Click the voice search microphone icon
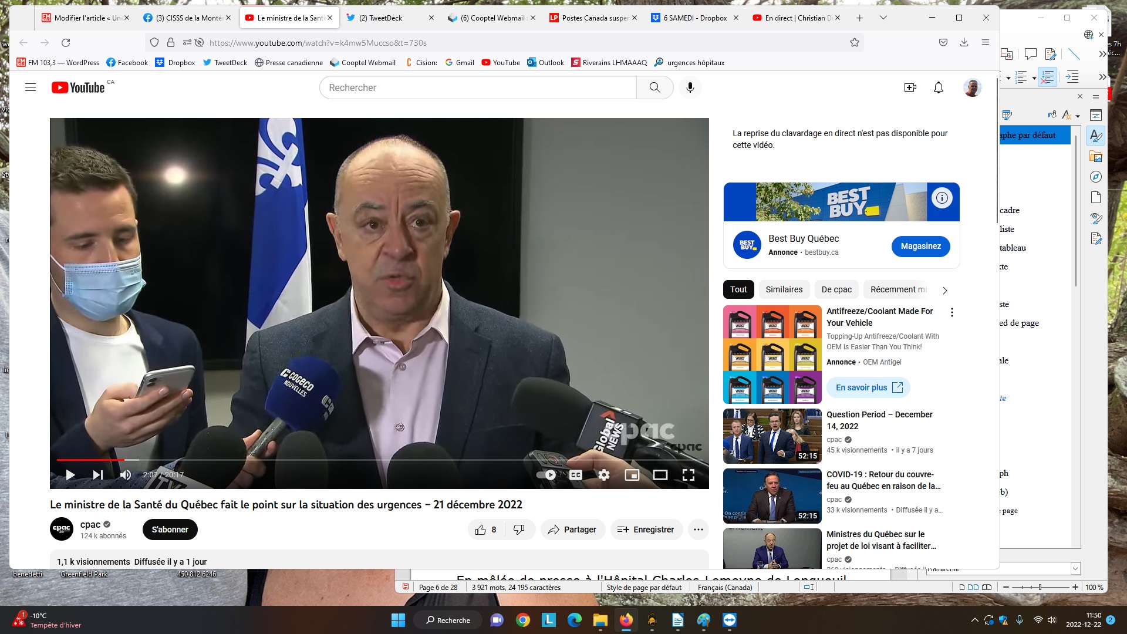This screenshot has height=634, width=1127. click(690, 87)
